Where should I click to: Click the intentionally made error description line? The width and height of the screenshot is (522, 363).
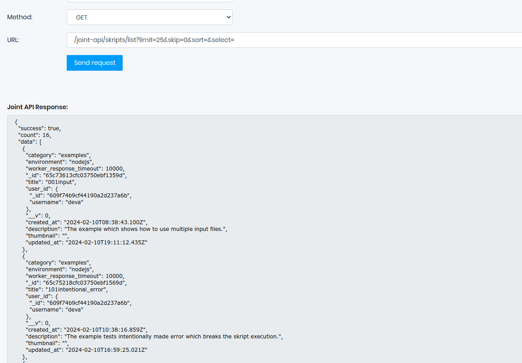click(154, 337)
